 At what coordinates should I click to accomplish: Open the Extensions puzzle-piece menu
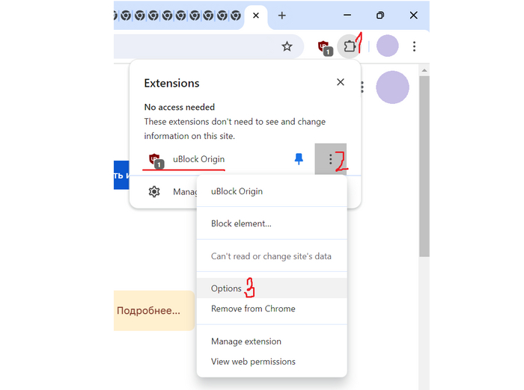[x=350, y=46]
